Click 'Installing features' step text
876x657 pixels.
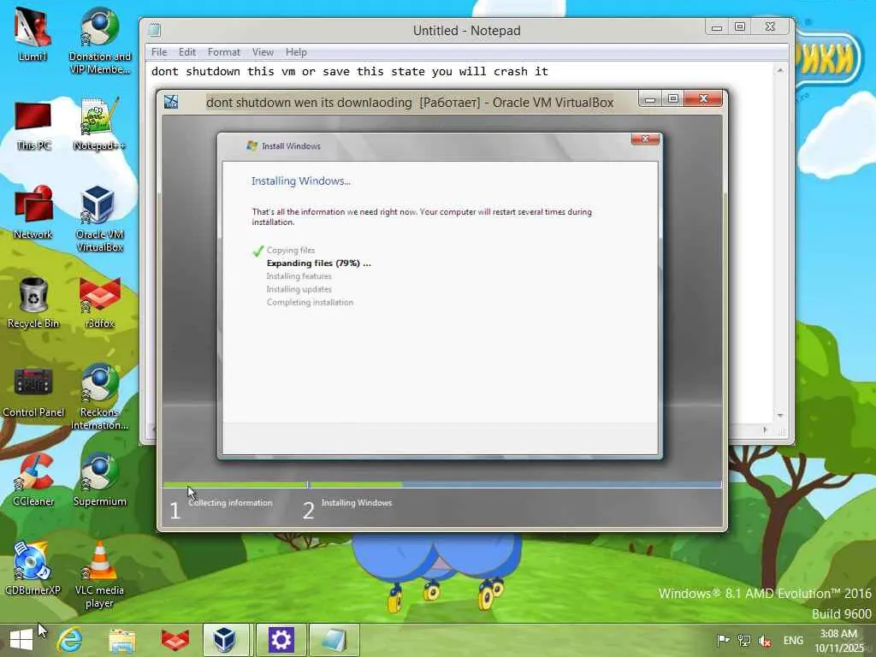[x=299, y=276]
